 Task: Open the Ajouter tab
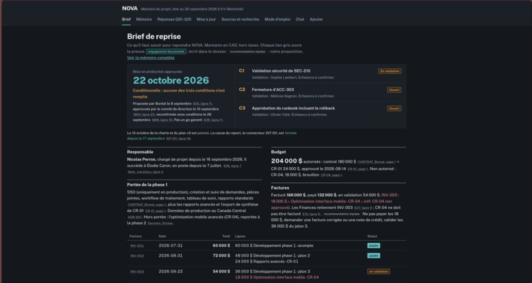(316, 19)
